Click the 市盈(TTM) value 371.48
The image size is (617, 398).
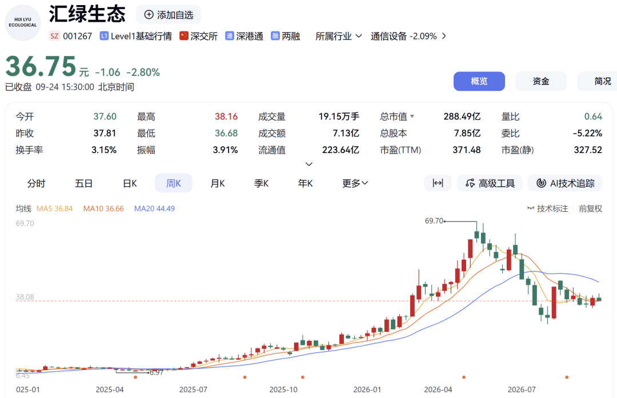(x=467, y=150)
